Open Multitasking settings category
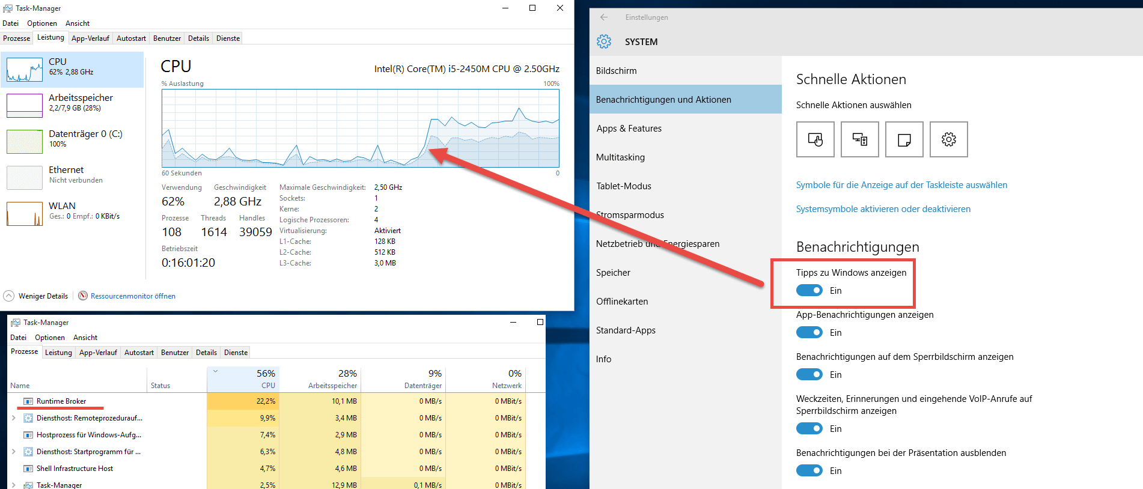 tap(685, 157)
